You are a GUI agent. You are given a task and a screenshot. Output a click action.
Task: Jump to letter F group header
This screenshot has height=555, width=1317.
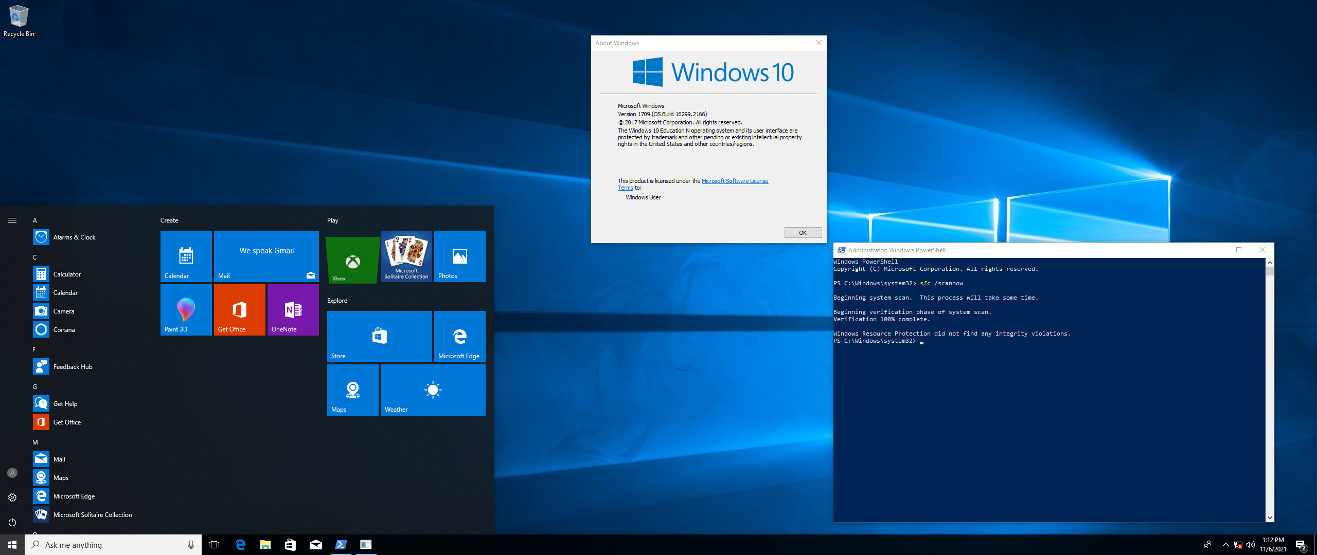[34, 349]
